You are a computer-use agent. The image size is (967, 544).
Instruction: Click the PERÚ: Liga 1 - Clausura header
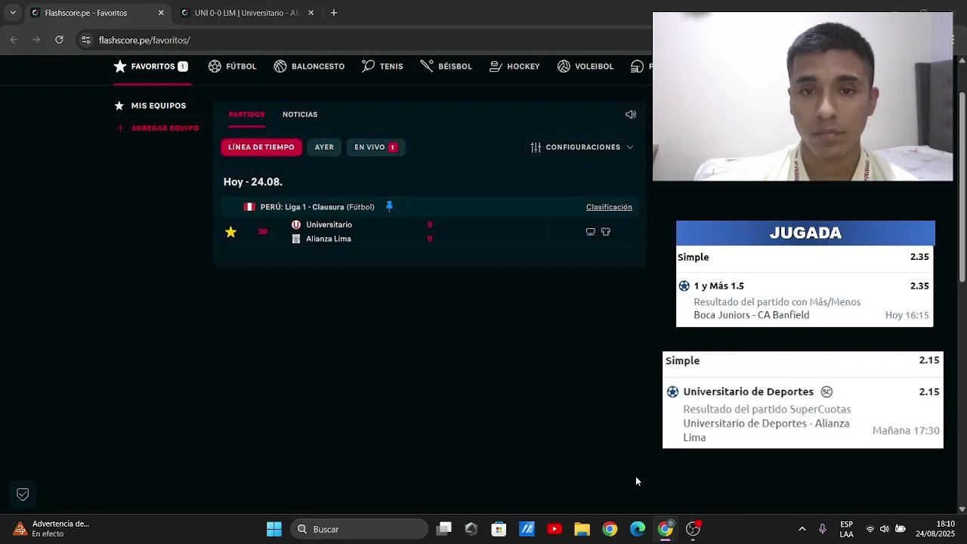[317, 207]
